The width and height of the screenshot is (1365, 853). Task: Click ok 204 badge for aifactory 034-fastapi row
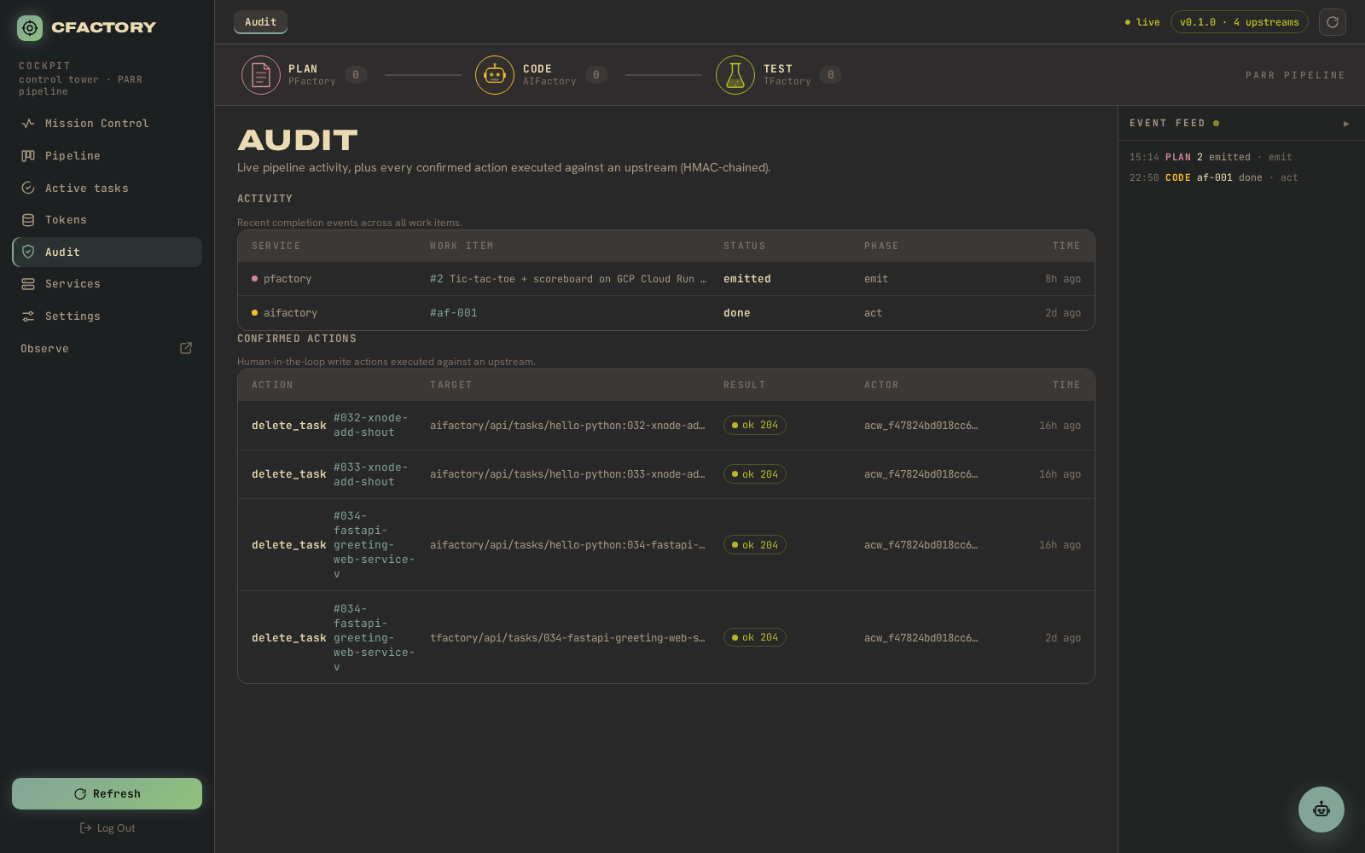pos(755,545)
